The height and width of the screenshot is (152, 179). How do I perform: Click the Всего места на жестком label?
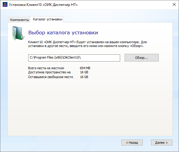(x=46, y=68)
